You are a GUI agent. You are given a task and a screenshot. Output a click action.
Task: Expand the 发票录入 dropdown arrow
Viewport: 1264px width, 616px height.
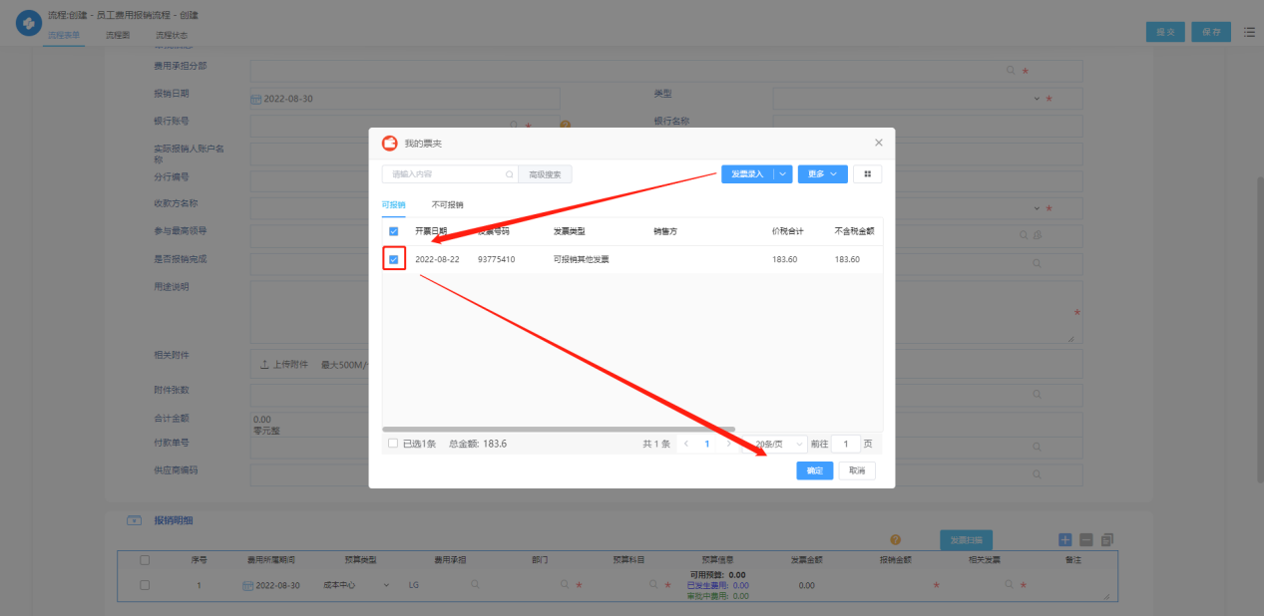(x=783, y=173)
